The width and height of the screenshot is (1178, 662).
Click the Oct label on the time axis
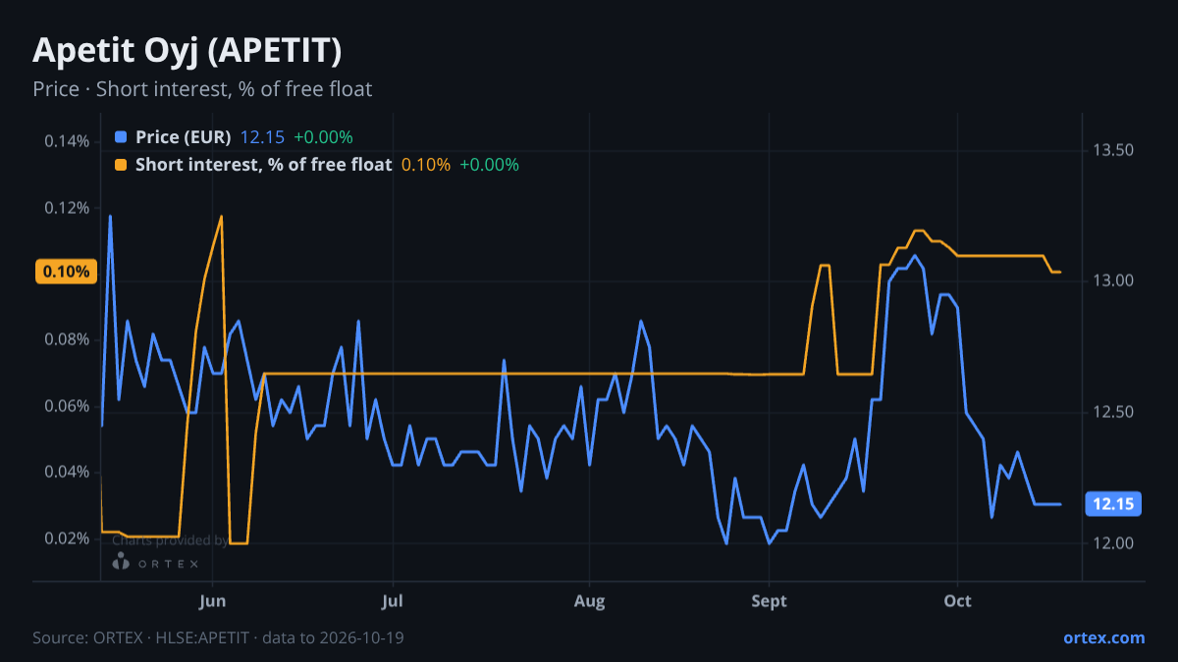pos(957,601)
